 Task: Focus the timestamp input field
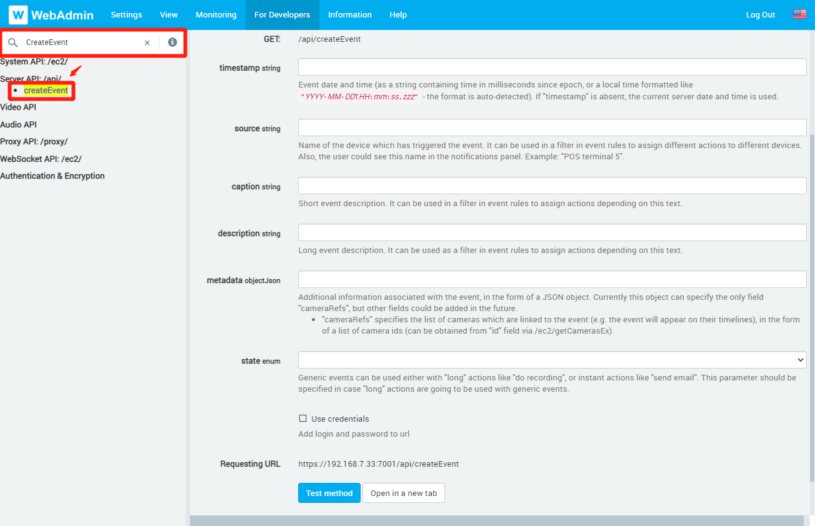552,67
